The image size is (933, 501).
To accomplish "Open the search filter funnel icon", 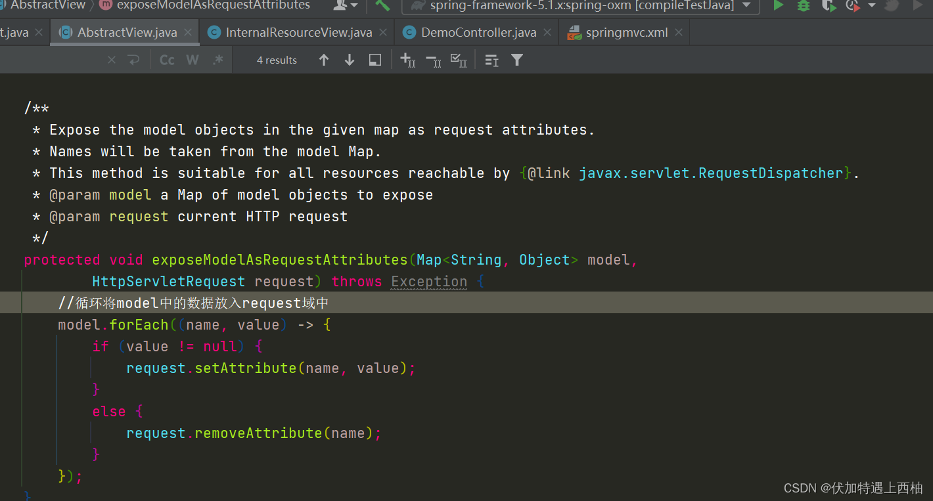I will point(517,60).
